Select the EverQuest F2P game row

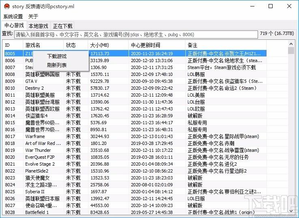[135, 157]
